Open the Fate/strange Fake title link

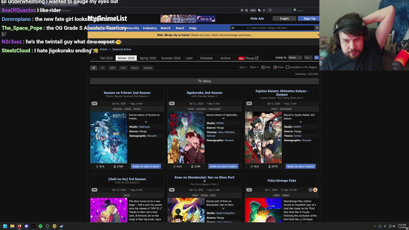[282, 180]
